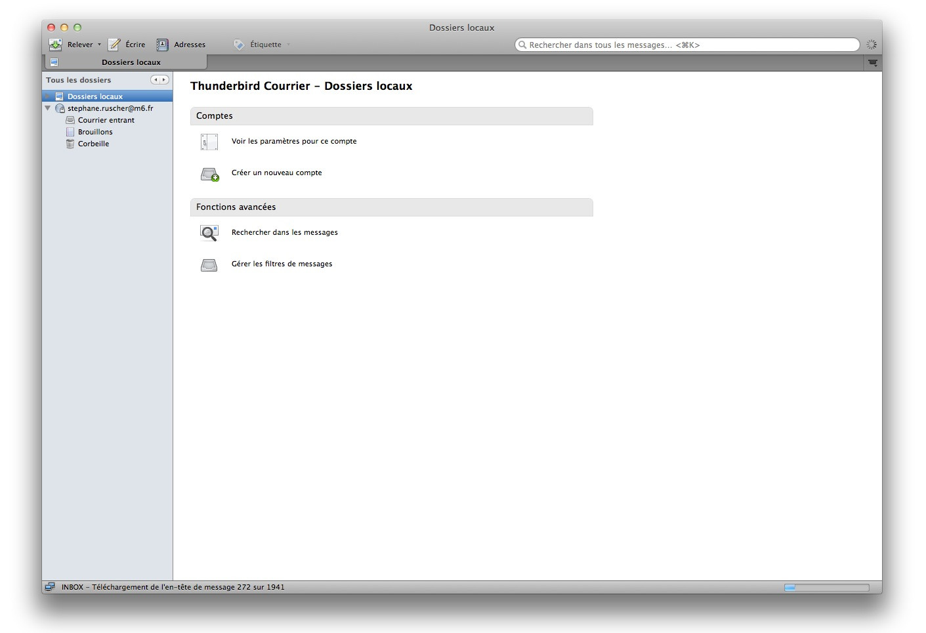Open the Écrire compose message icon

[114, 45]
